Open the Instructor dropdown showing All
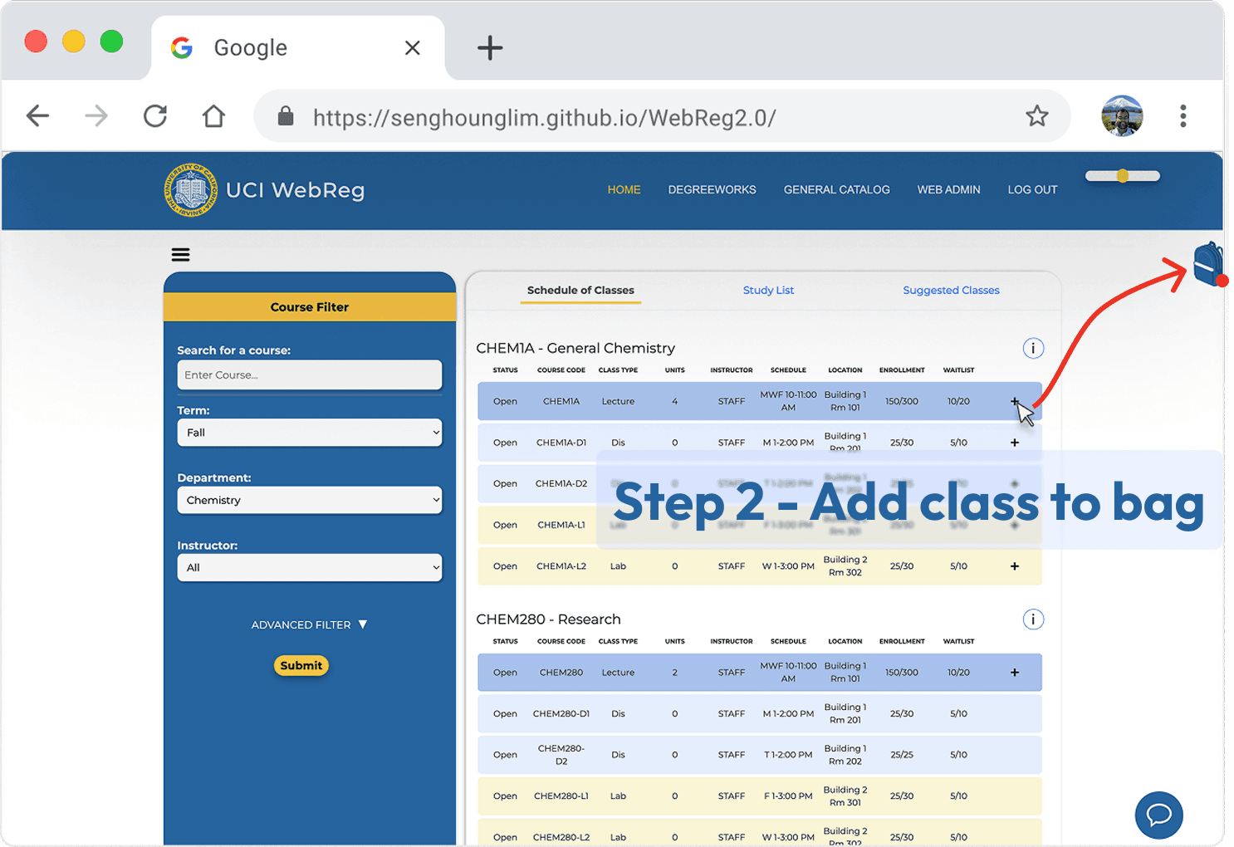 click(310, 568)
